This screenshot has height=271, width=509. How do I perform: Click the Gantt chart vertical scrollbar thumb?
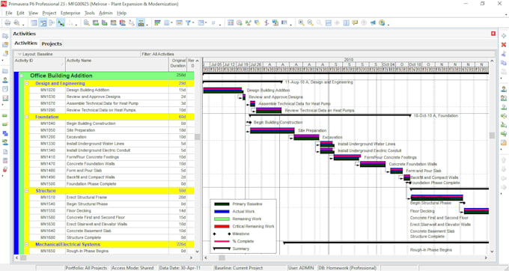[x=492, y=135]
